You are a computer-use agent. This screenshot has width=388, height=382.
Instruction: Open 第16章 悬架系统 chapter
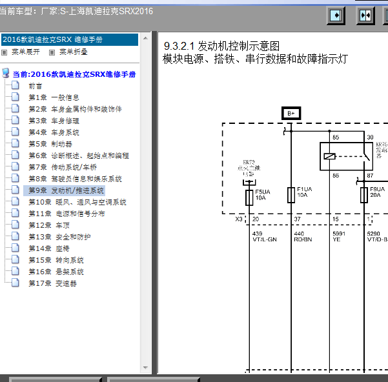pos(56,272)
